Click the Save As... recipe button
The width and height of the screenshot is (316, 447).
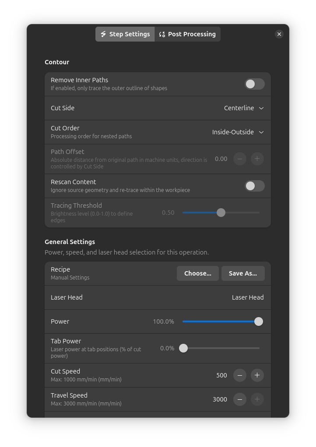243,273
